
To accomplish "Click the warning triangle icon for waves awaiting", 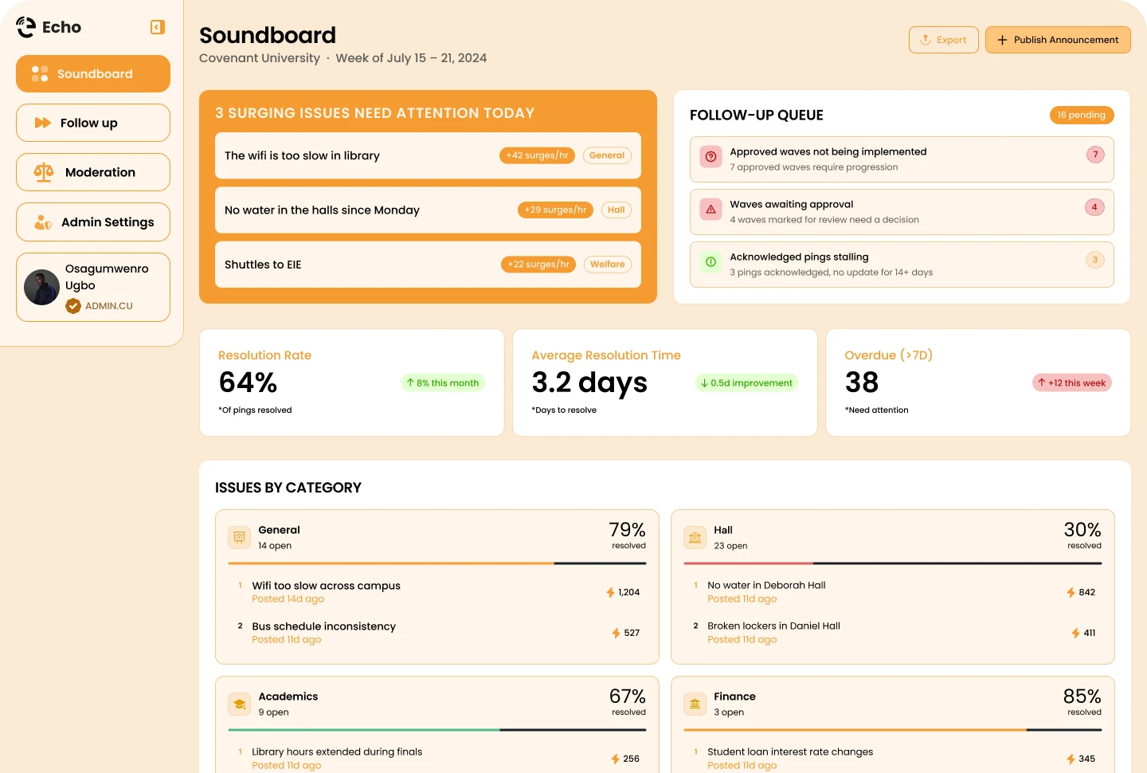I will [711, 210].
